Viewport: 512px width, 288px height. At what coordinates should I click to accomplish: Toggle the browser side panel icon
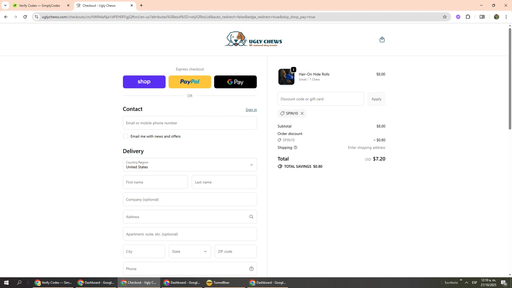(x=482, y=17)
